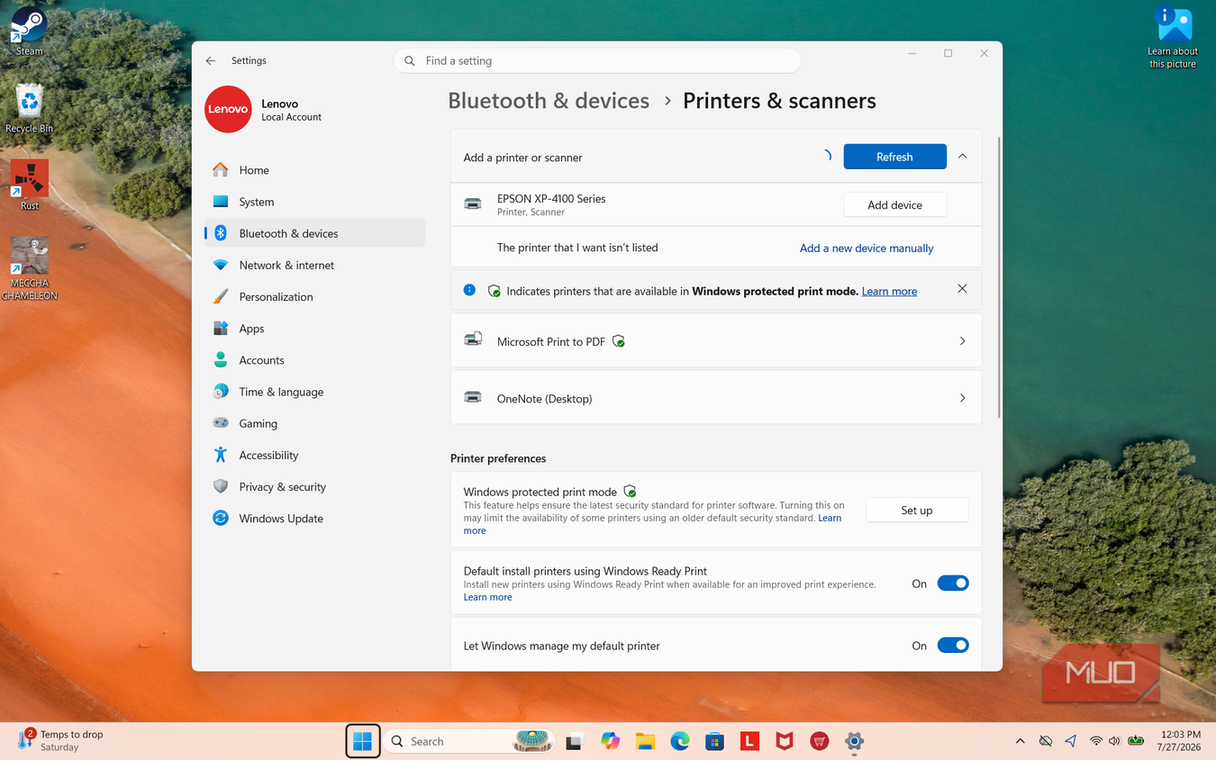Click Learn more in the info banner

pos(889,292)
